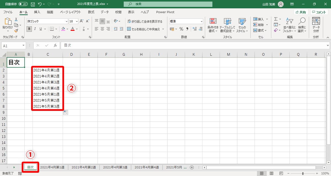Click the top align icon

[96, 21]
